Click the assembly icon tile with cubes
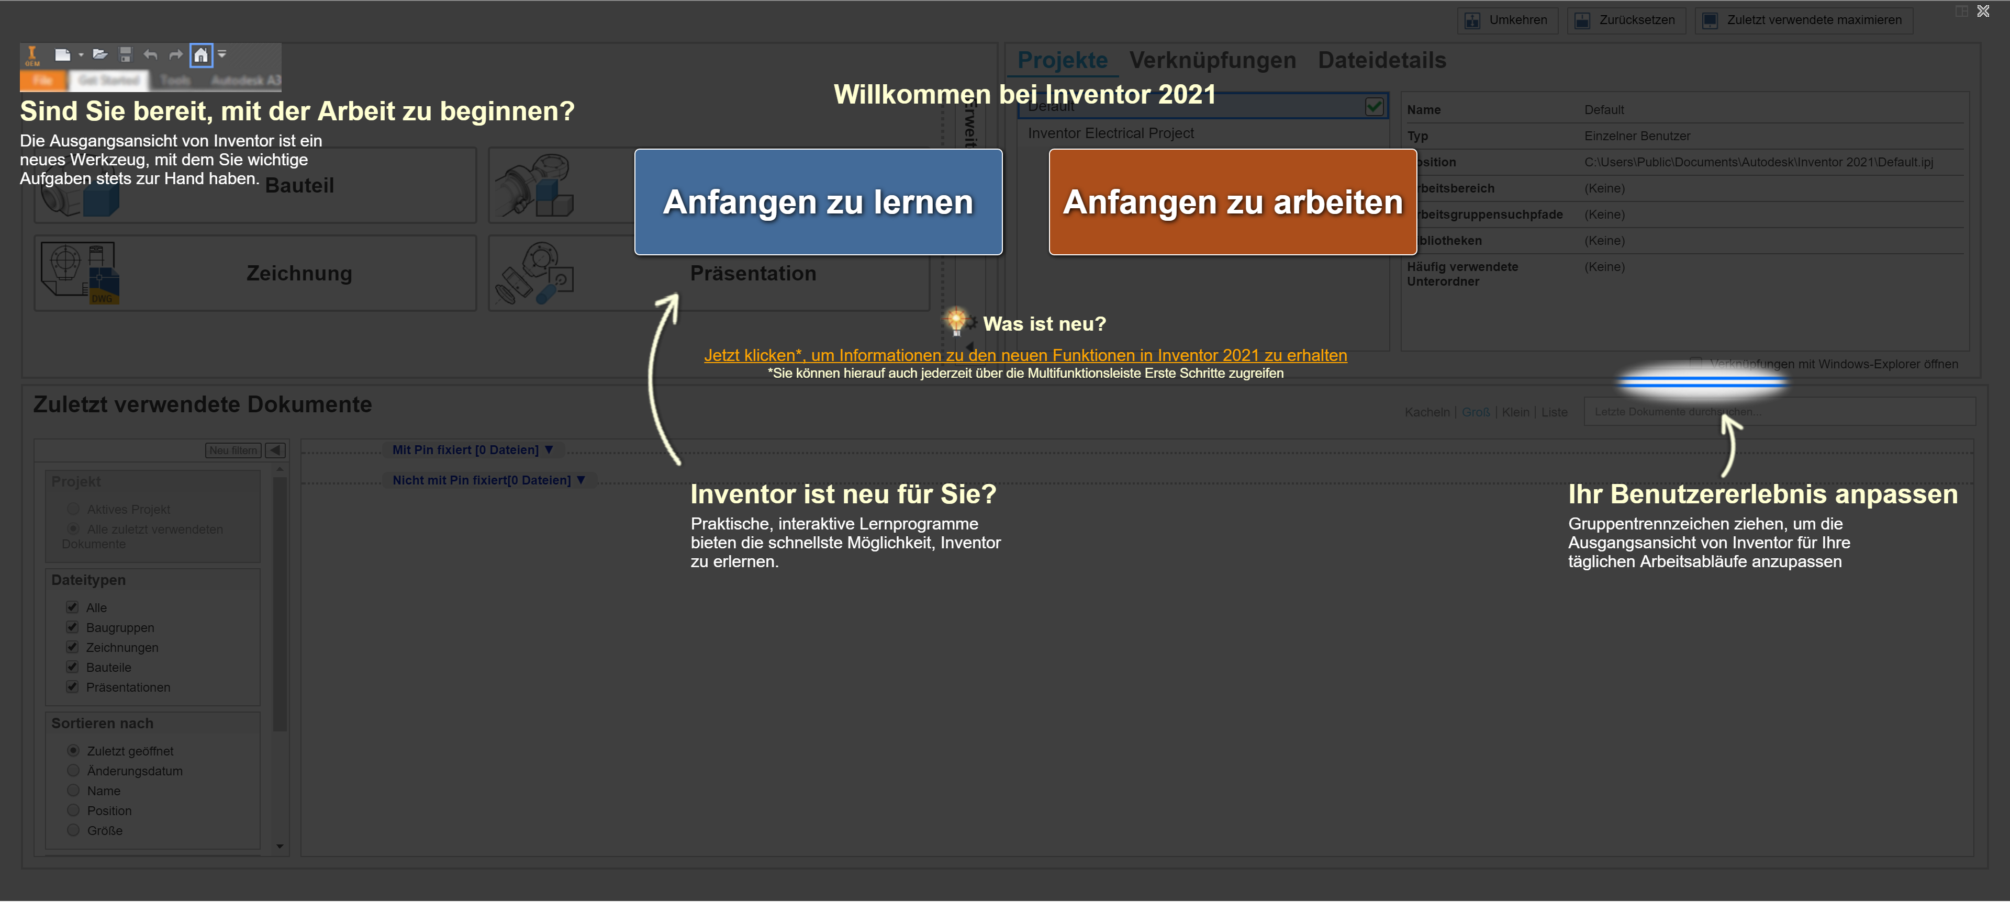 (x=535, y=186)
